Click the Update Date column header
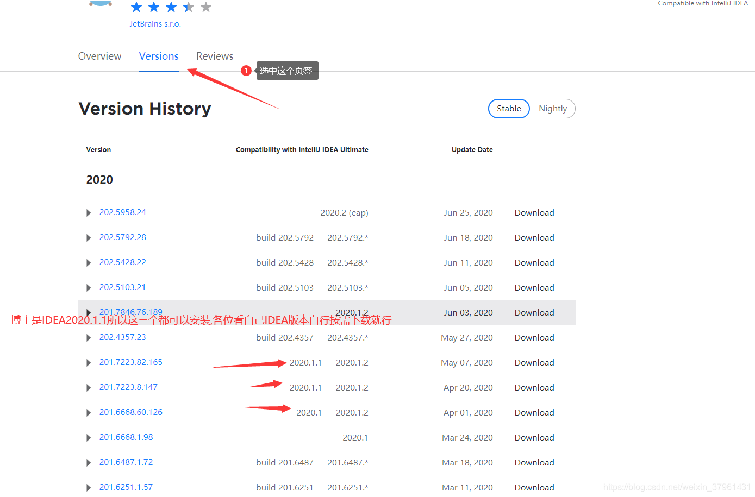The height and width of the screenshot is (497, 755). coord(472,150)
